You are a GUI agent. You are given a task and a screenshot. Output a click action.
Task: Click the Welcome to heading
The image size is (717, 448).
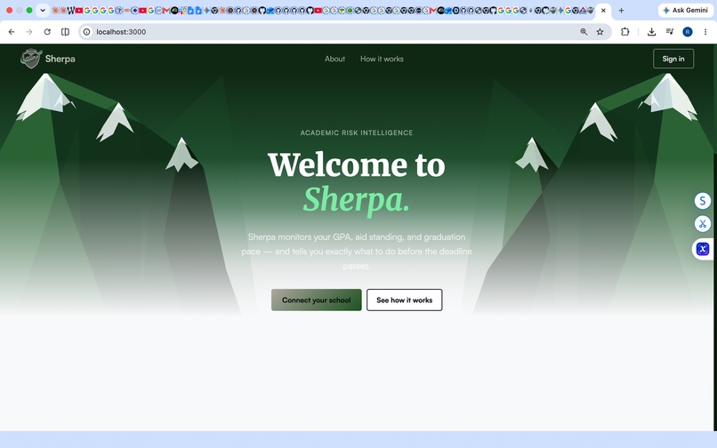356,165
